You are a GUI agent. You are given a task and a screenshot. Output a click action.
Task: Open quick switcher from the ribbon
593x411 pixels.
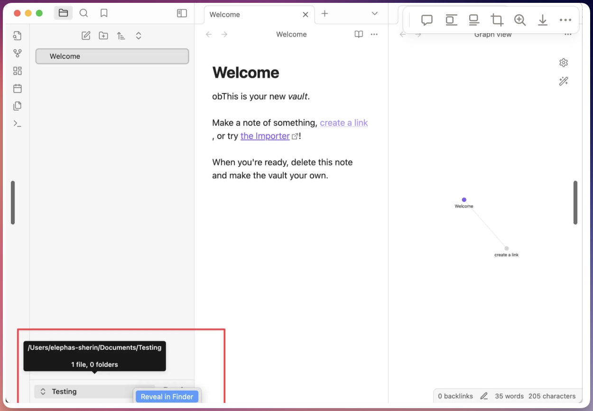(18, 36)
